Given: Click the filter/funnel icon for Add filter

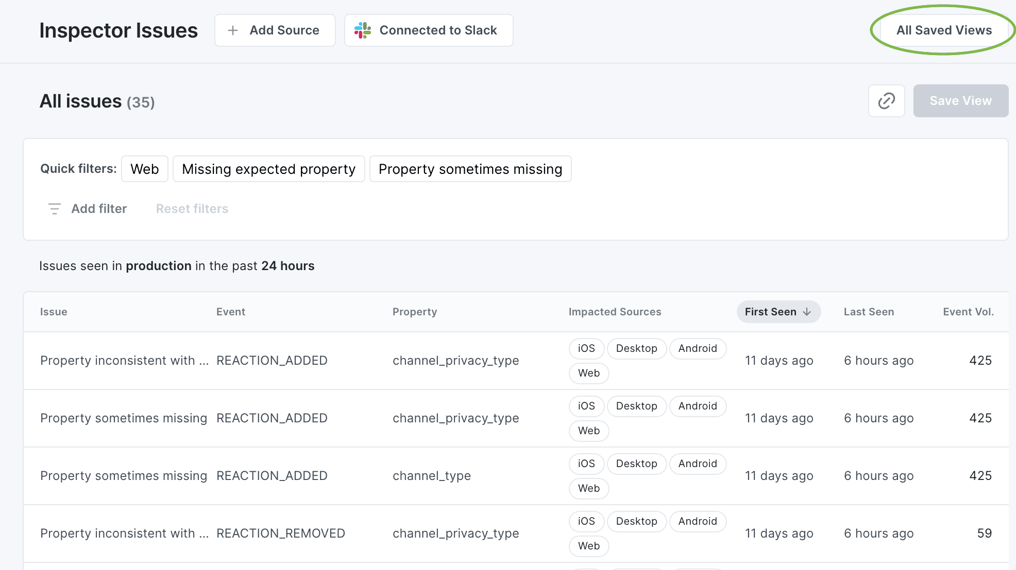Looking at the screenshot, I should point(55,208).
